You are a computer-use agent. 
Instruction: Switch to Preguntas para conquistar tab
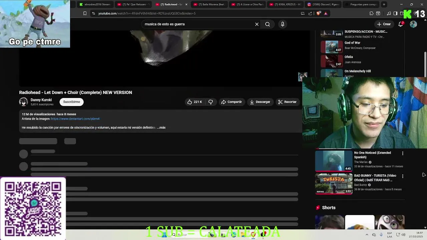(x=361, y=4)
